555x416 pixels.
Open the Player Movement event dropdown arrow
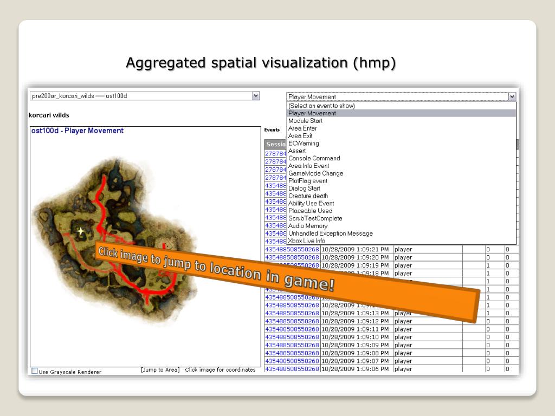tap(512, 97)
